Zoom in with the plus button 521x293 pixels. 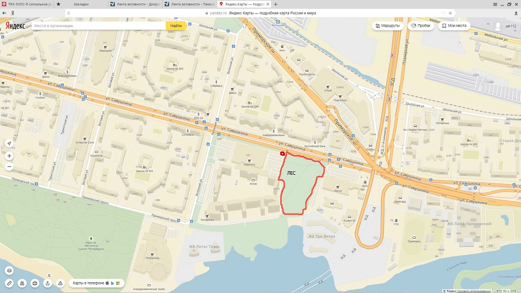tap(9, 156)
